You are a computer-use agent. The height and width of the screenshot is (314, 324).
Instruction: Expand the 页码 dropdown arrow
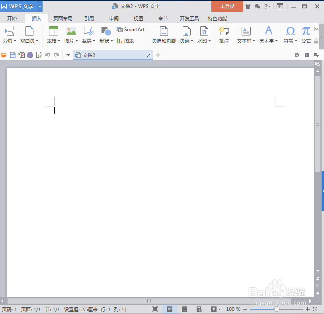tap(192, 41)
